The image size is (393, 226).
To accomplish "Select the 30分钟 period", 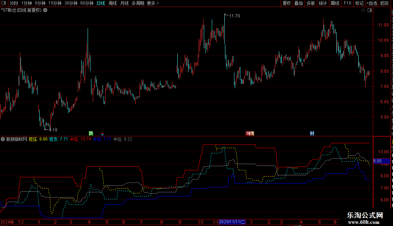I will click(71, 3).
